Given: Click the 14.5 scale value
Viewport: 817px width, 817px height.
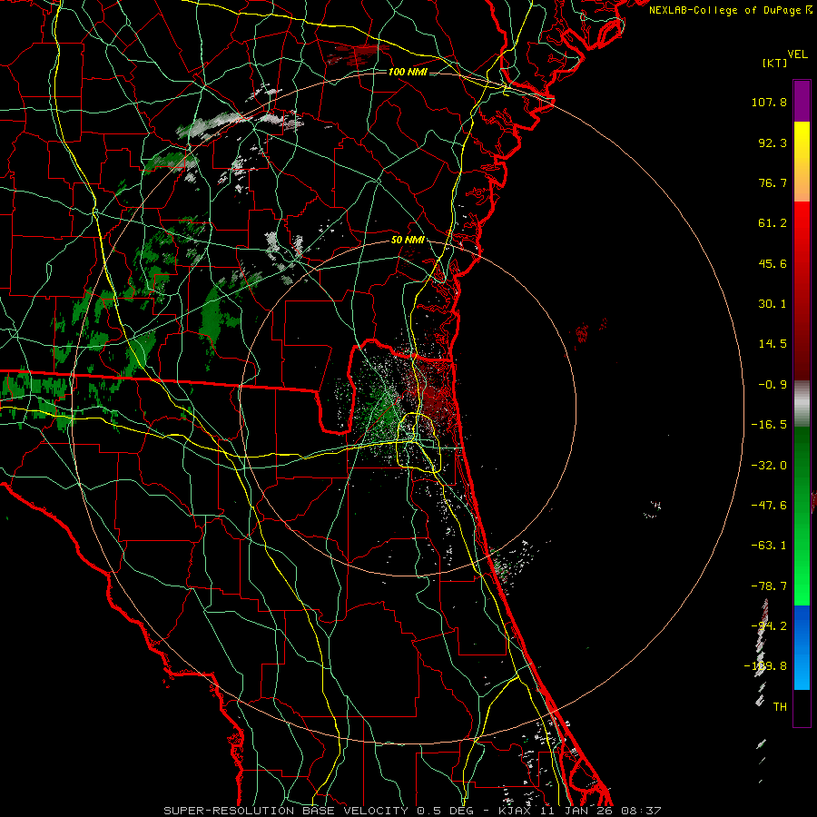Looking at the screenshot, I should click(x=773, y=344).
